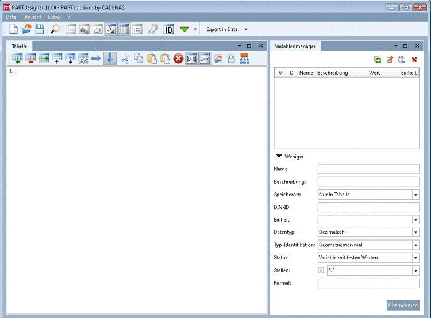Set cursor direction right with blue arrow

pyautogui.click(x=96, y=59)
